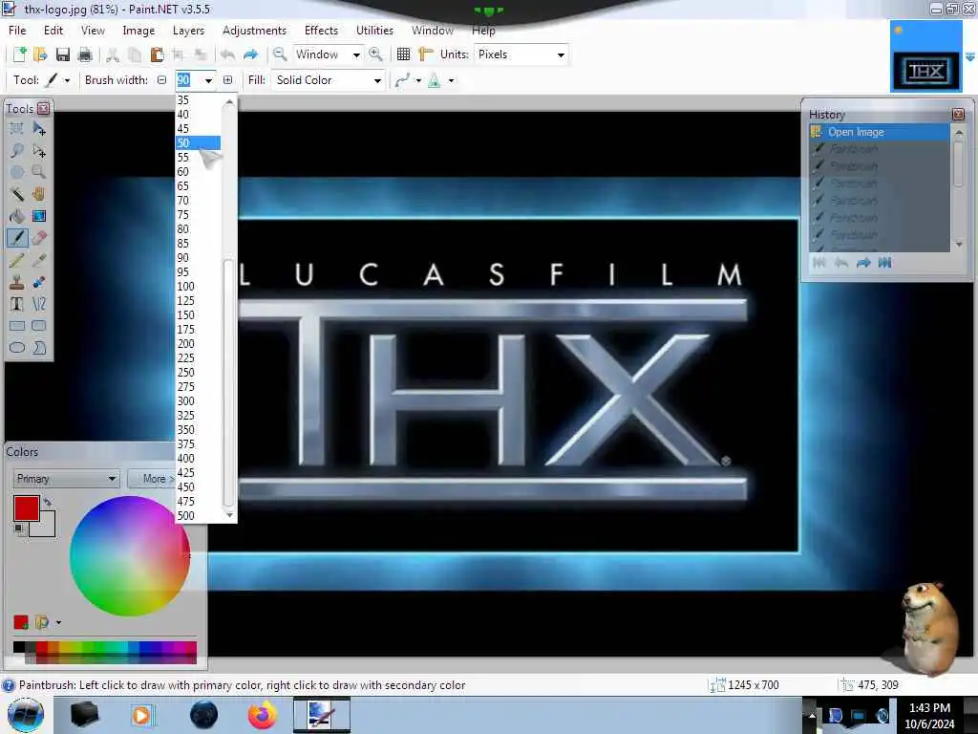Select the Rectangle shape tool
Image resolution: width=978 pixels, height=734 pixels.
pyautogui.click(x=17, y=326)
